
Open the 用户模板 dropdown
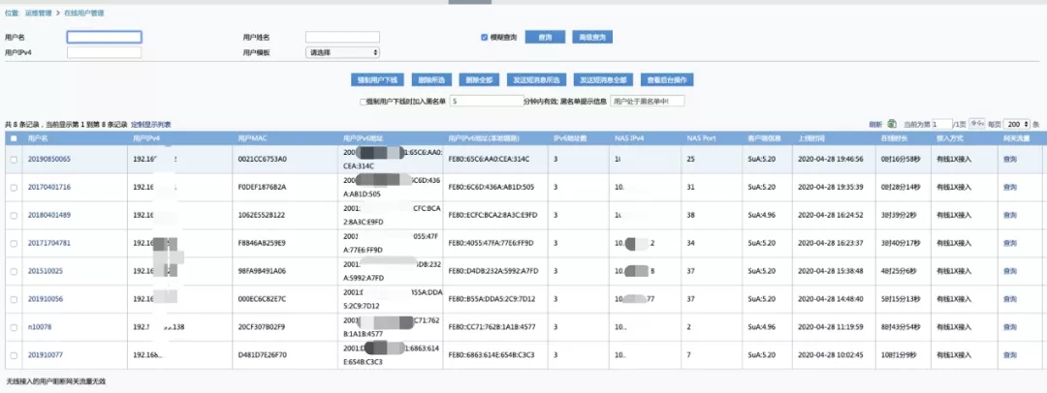tap(342, 52)
